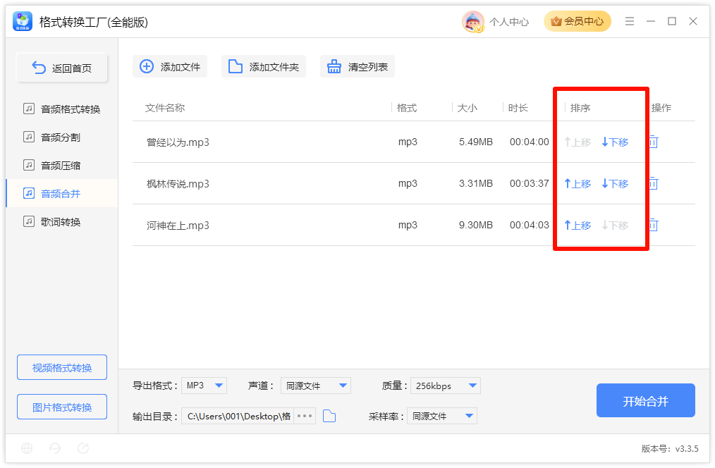Click the 排序 column header
This screenshot has width=715, height=468.
click(x=580, y=108)
